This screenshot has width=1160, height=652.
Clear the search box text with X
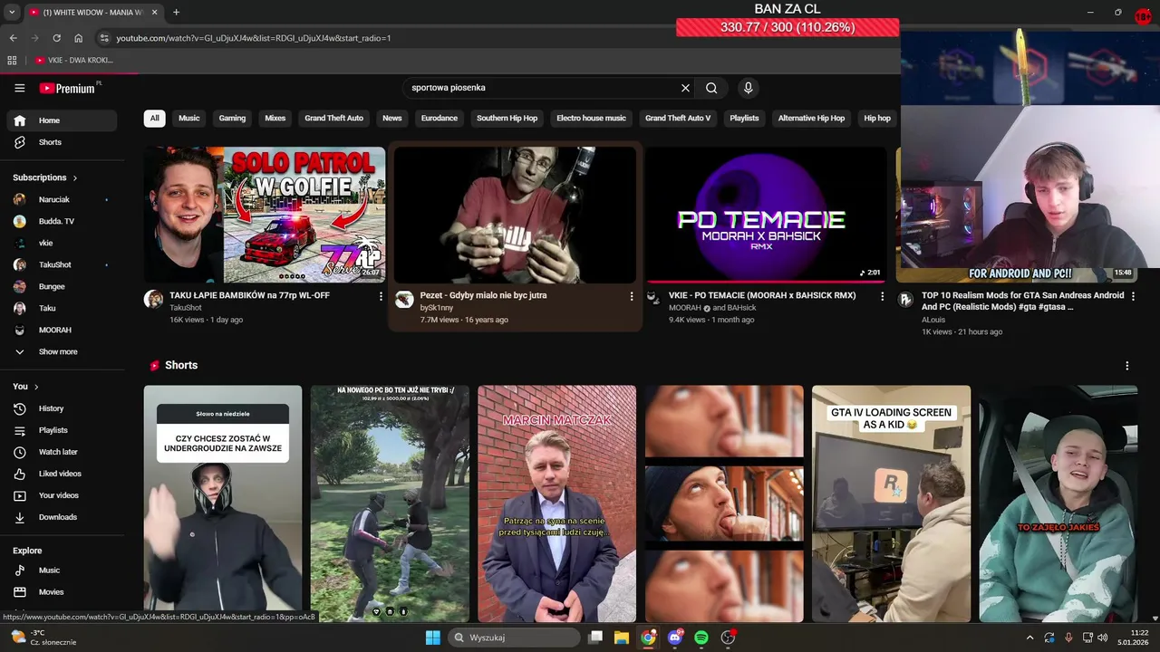coord(685,88)
